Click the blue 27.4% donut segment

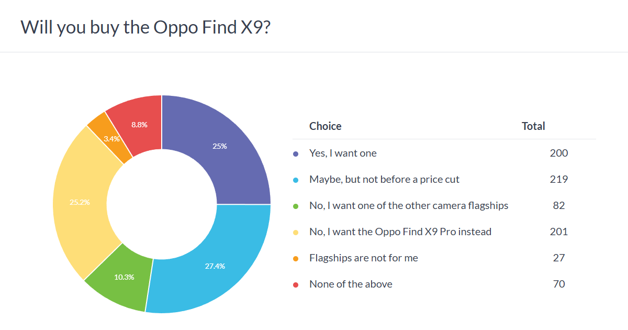[215, 266]
